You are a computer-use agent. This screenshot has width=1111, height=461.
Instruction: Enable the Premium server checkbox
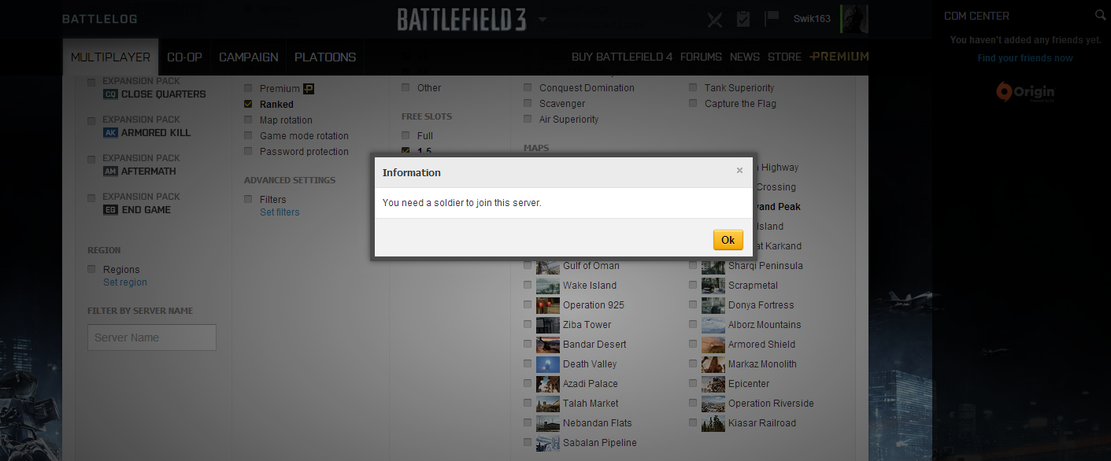click(248, 89)
